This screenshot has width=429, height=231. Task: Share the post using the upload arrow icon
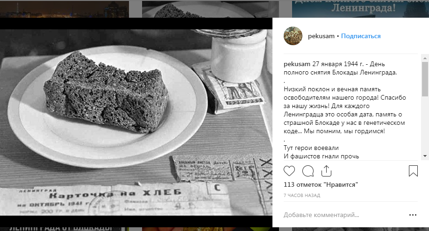pyautogui.click(x=326, y=171)
